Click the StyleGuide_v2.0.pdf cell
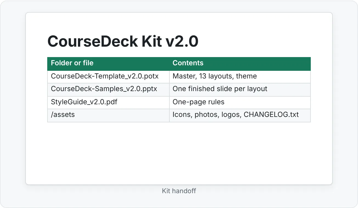 coord(108,102)
